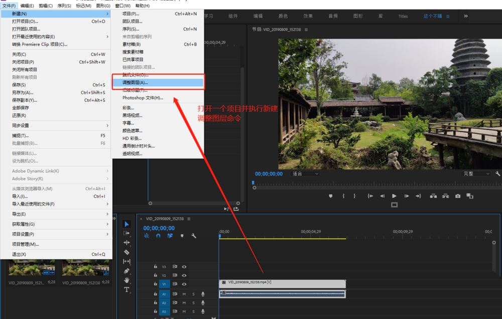The image size is (502, 319).
Task: Open the 适合 zoom level dropdown
Action: (305, 174)
